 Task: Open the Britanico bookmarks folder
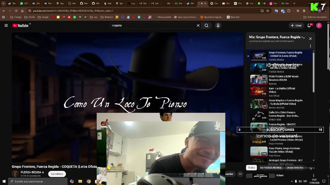click(107, 17)
